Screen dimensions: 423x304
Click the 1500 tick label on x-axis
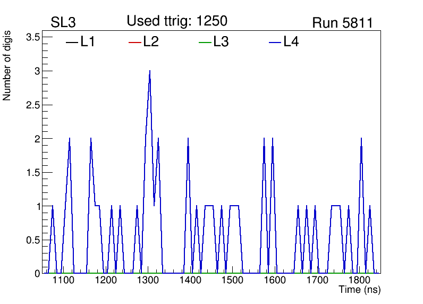pos(232,280)
